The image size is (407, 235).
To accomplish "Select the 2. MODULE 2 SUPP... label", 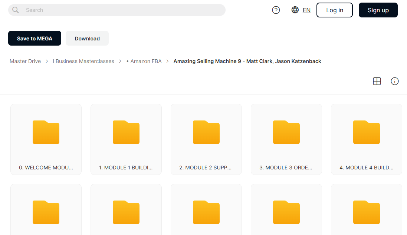I will click(x=205, y=168).
